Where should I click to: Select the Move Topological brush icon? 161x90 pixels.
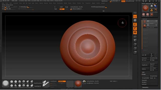coord(32,86)
